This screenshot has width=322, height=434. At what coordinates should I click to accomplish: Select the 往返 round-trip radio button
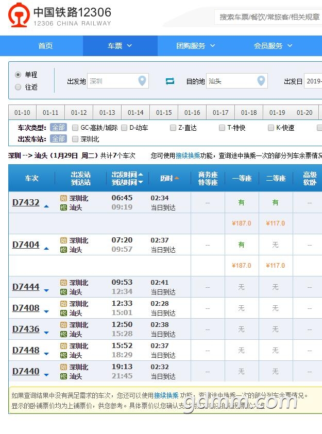click(18, 87)
